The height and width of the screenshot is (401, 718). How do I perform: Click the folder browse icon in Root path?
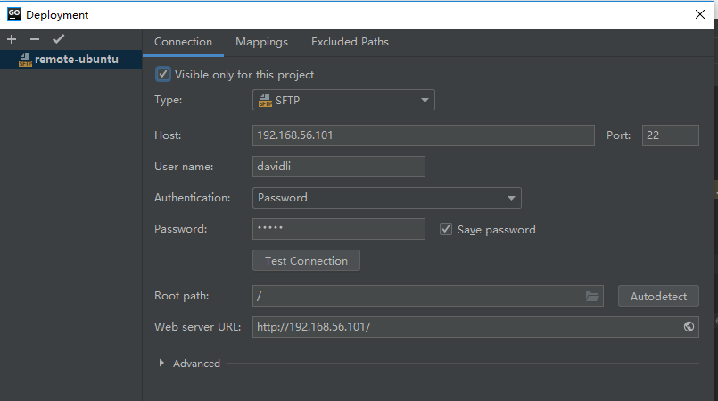(591, 296)
